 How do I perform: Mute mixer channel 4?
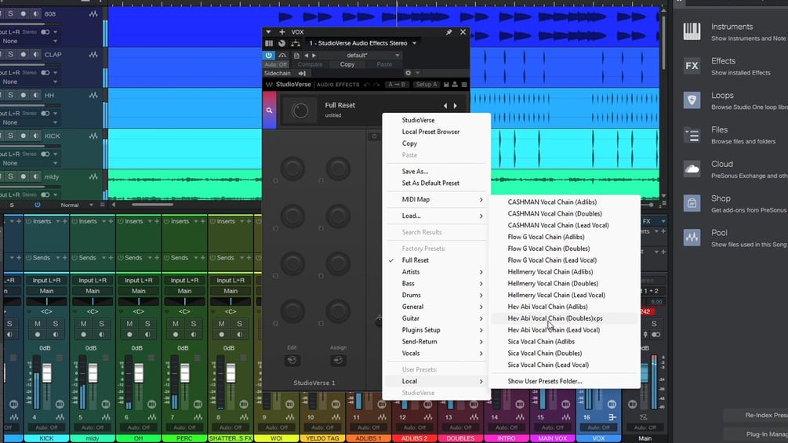pyautogui.click(x=37, y=324)
